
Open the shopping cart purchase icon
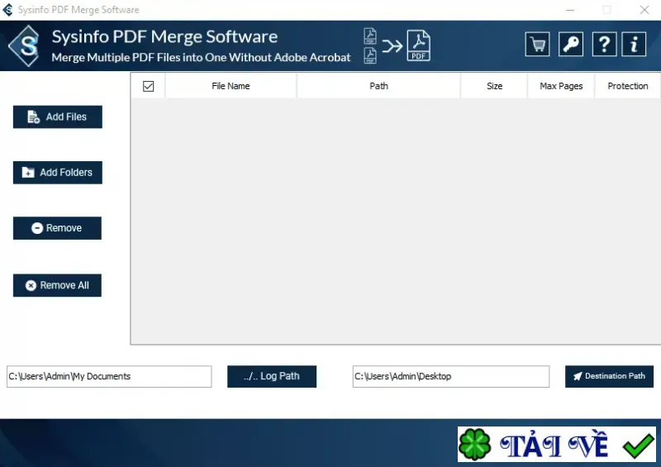click(x=537, y=44)
